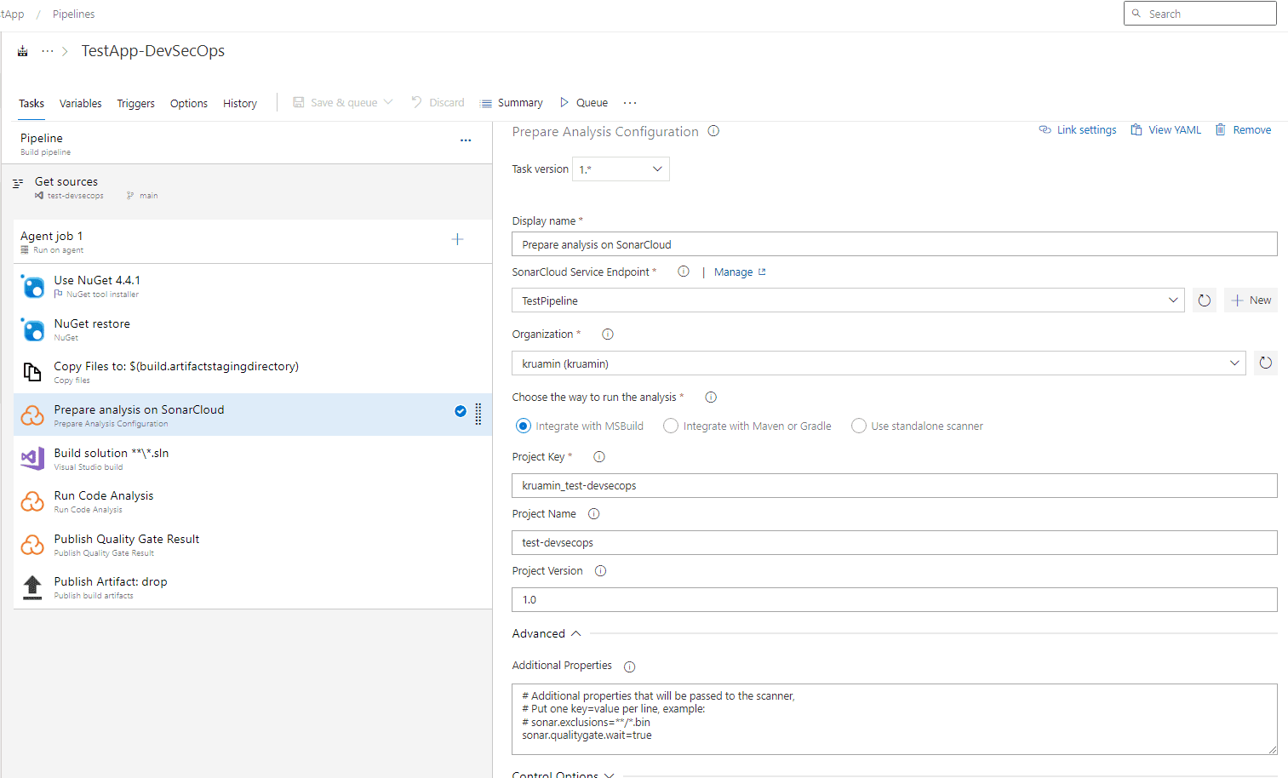Click the View YAML button

[x=1165, y=130]
